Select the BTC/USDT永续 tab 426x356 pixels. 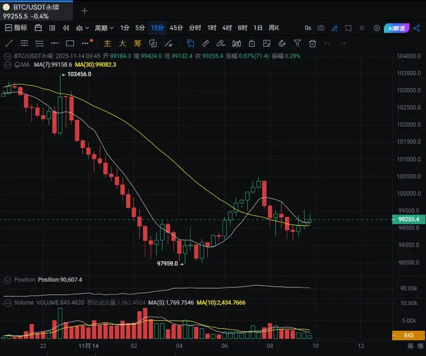36,11
